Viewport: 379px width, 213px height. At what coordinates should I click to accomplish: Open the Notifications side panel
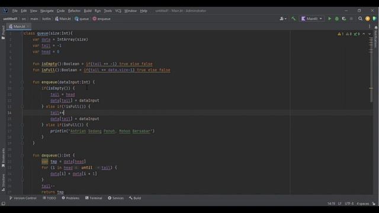376,36
